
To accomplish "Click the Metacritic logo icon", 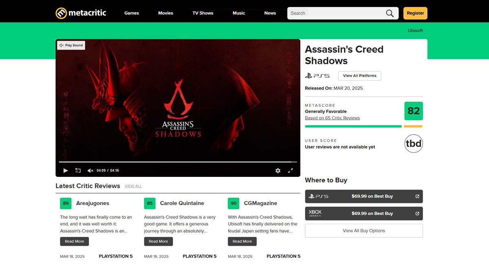I will point(61,13).
